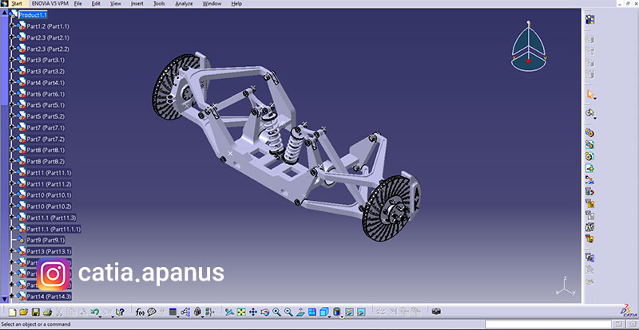This screenshot has width=639, height=330.
Task: Click the Comment speech bubble icon
Action: [x=152, y=312]
